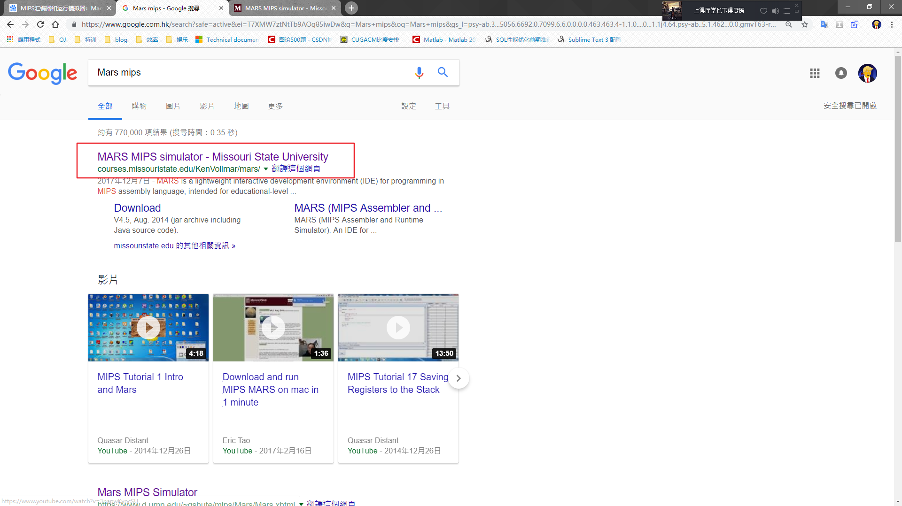
Task: Select the 地圖 results tab
Action: [241, 106]
